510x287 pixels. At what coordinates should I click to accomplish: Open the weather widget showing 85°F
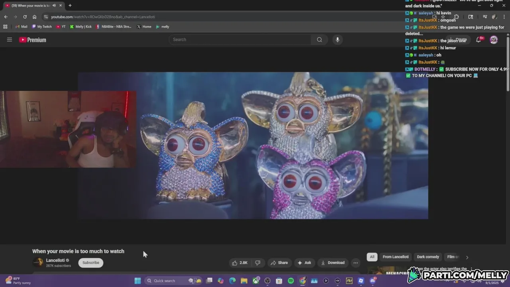click(18, 281)
